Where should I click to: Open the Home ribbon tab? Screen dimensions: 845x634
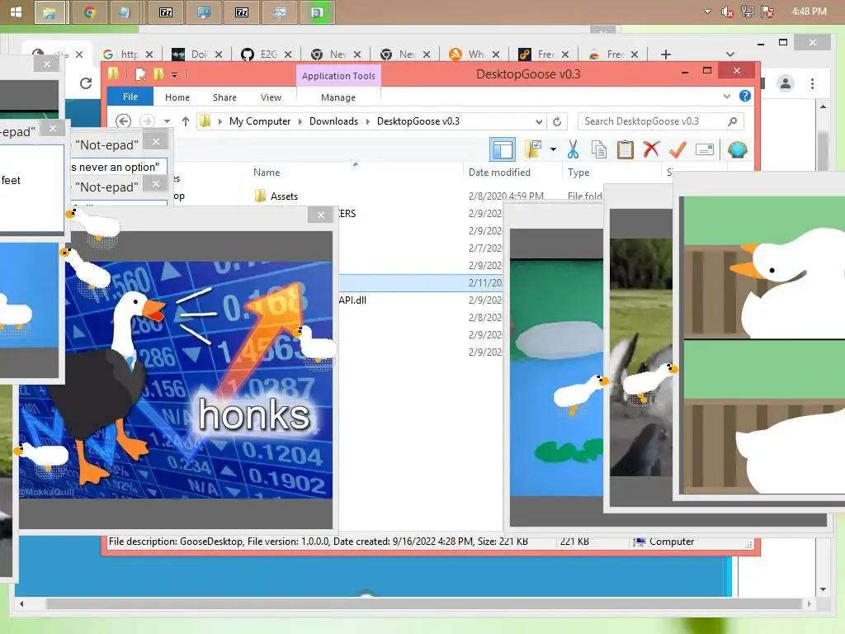point(177,97)
